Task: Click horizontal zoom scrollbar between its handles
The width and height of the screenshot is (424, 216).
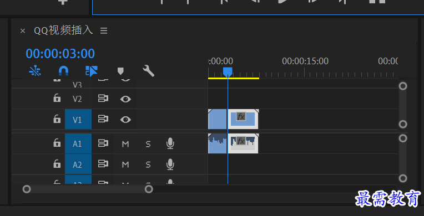Action: coord(88,189)
